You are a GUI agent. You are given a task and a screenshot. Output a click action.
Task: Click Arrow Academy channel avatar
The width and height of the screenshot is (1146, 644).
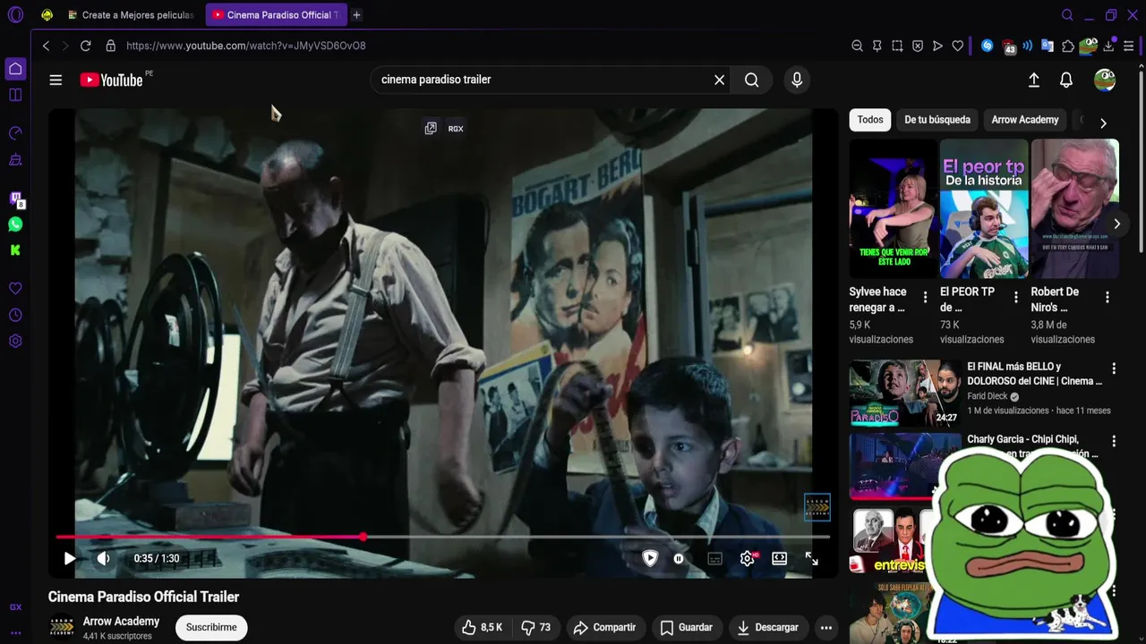coord(62,627)
